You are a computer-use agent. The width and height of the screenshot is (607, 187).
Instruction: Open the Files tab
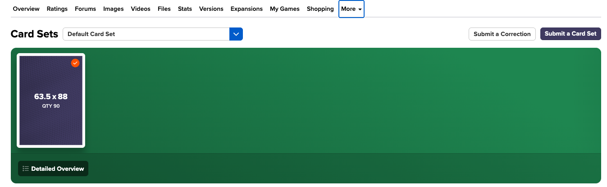coord(164,9)
